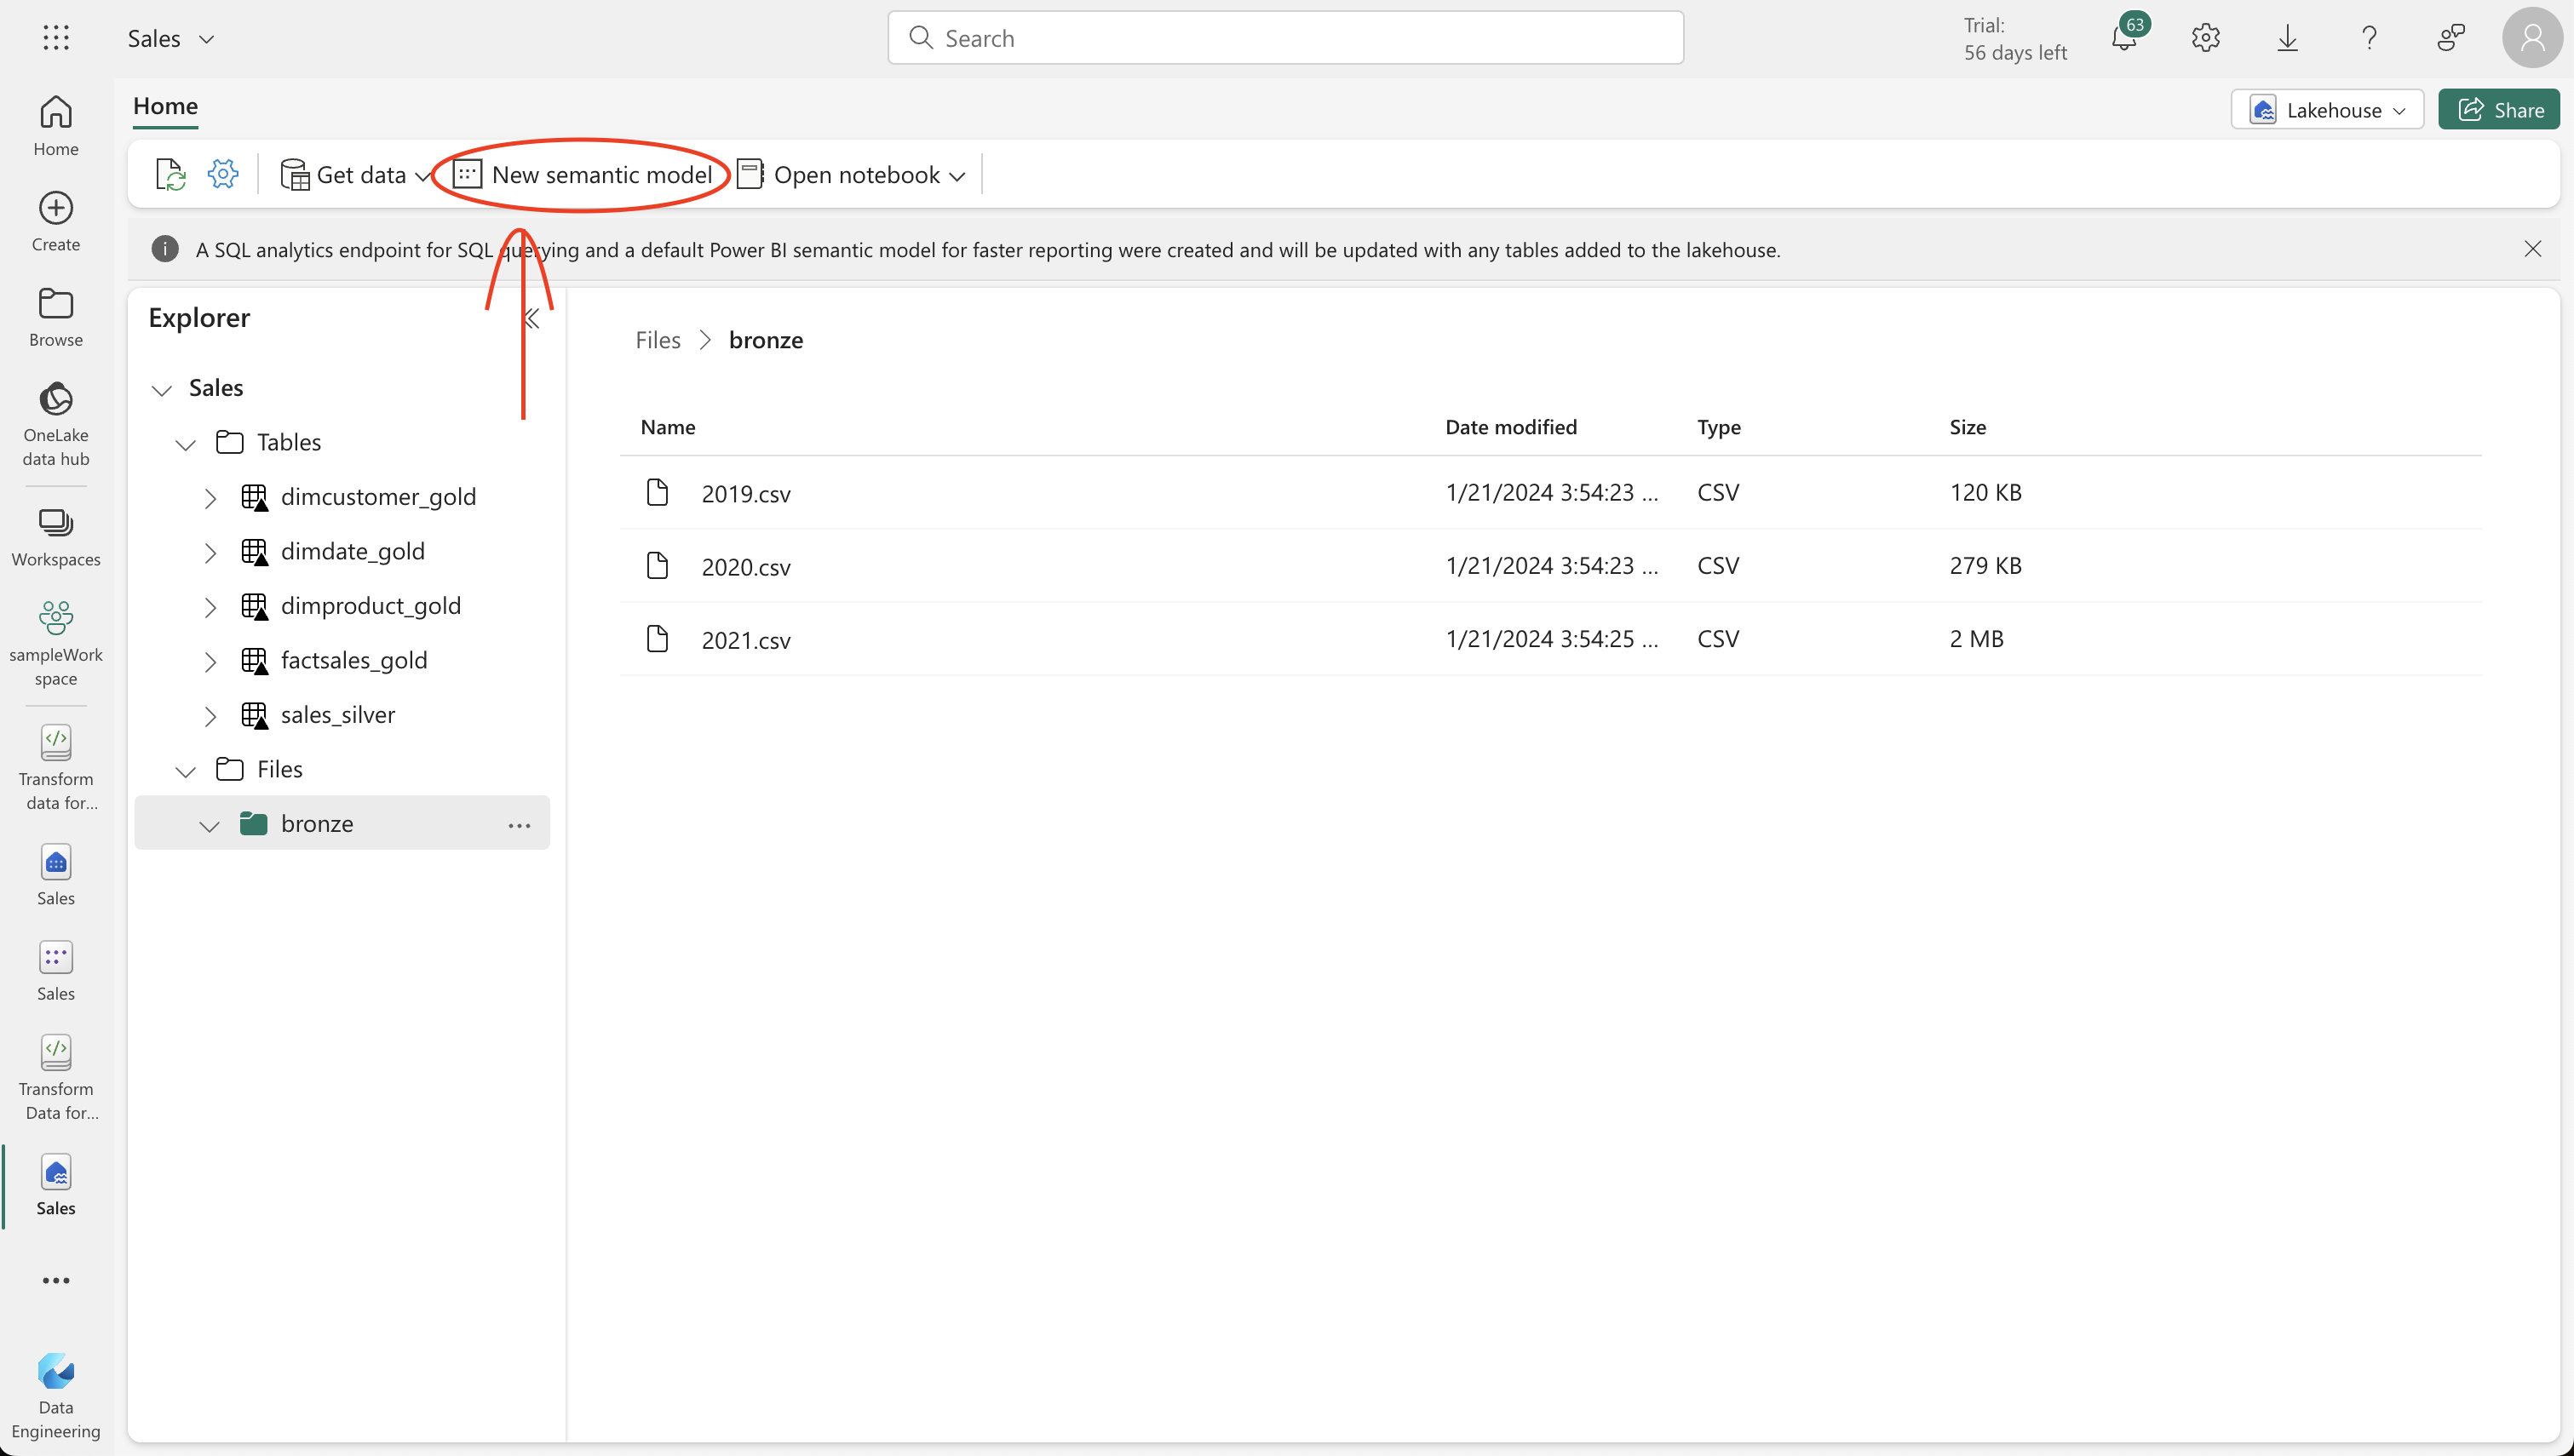
Task: Open the Workspaces pane
Action: [56, 537]
